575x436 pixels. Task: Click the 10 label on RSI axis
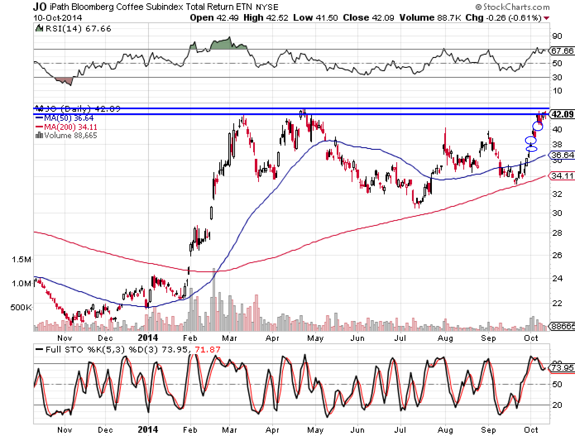click(557, 91)
